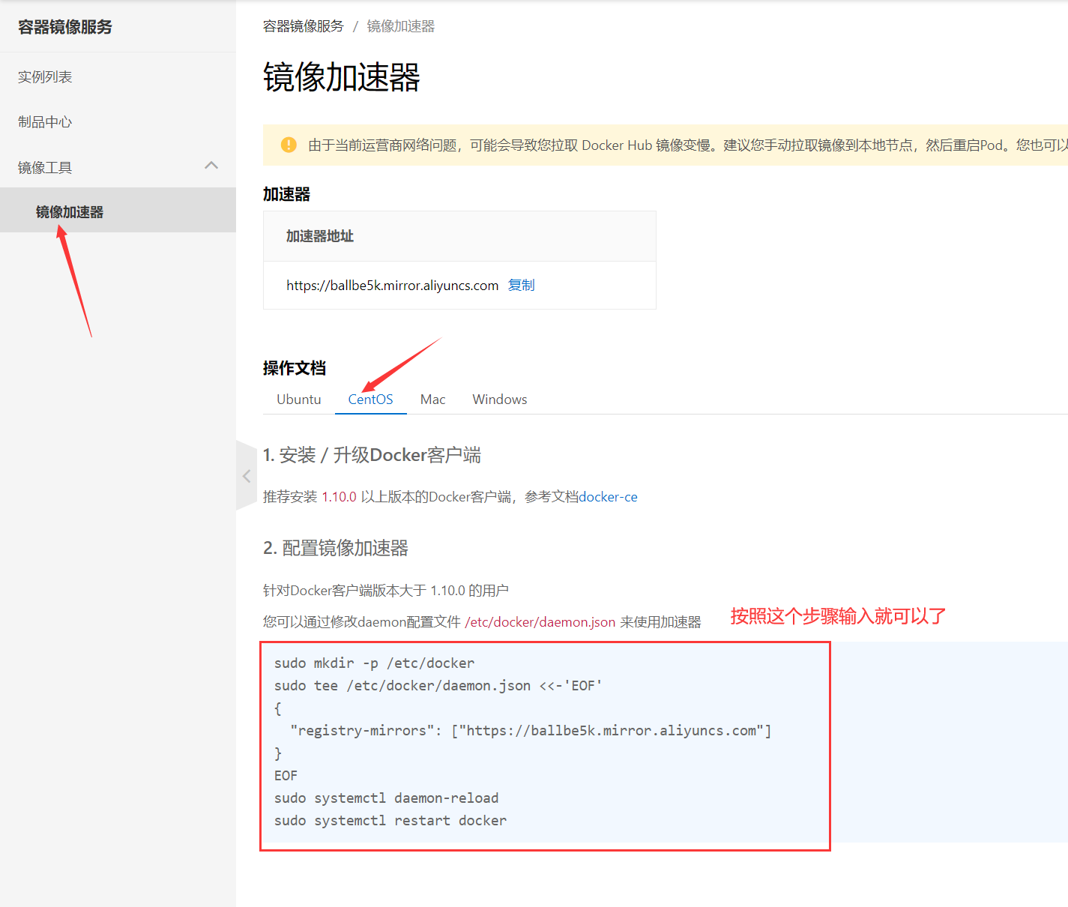Click the https://ballbe5k.mirror.aliyuncs.com address text

(392, 286)
